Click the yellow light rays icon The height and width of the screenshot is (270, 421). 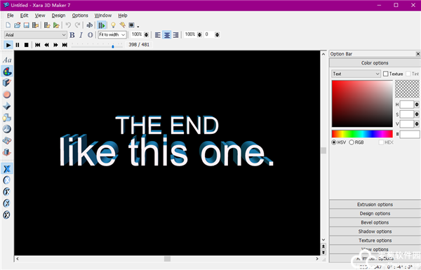coord(122,25)
